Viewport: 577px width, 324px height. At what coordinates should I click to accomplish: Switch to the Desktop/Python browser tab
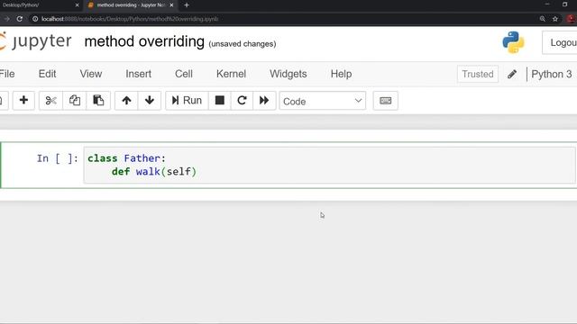pos(37,5)
